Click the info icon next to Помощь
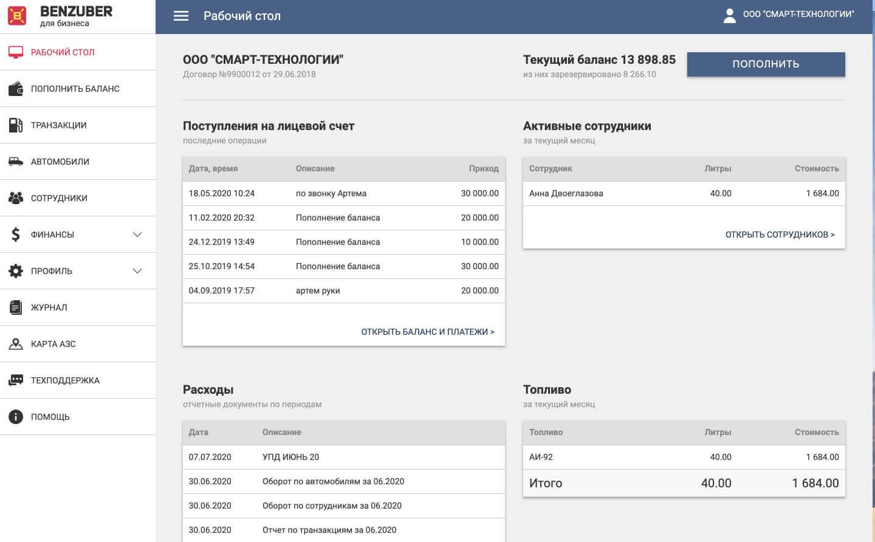Image resolution: width=875 pixels, height=542 pixels. [x=16, y=417]
